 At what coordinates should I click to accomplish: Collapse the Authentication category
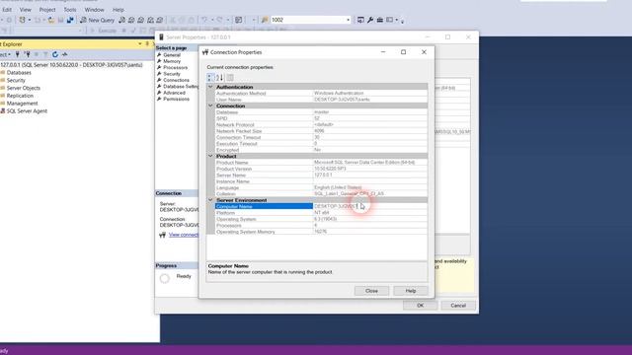click(x=210, y=87)
